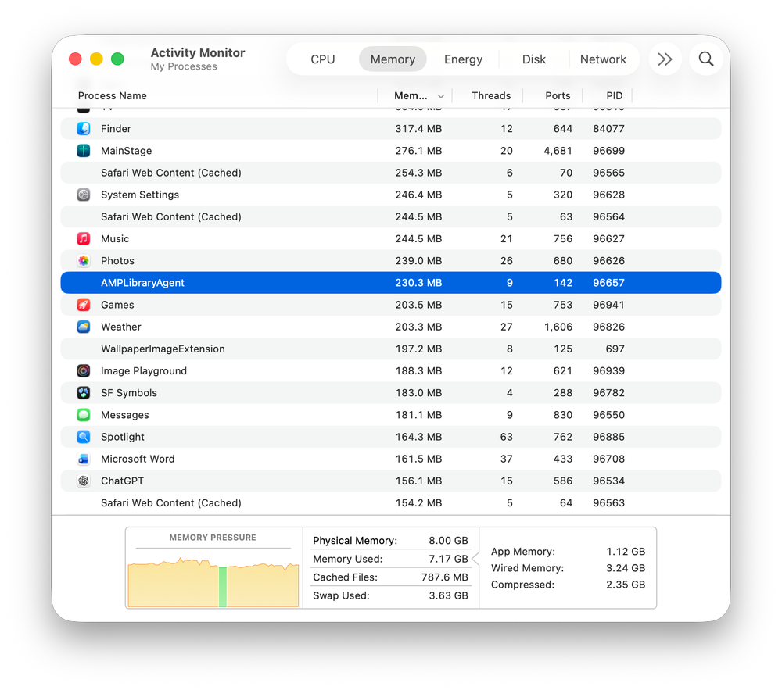Click Swap Used value 3.63 GB
The width and height of the screenshot is (782, 690).
click(x=448, y=596)
